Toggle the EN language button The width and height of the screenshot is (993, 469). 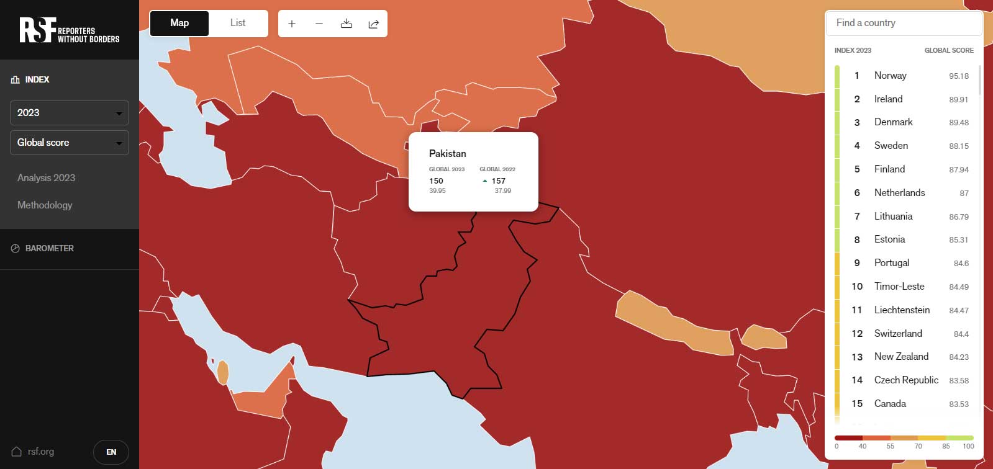111,452
